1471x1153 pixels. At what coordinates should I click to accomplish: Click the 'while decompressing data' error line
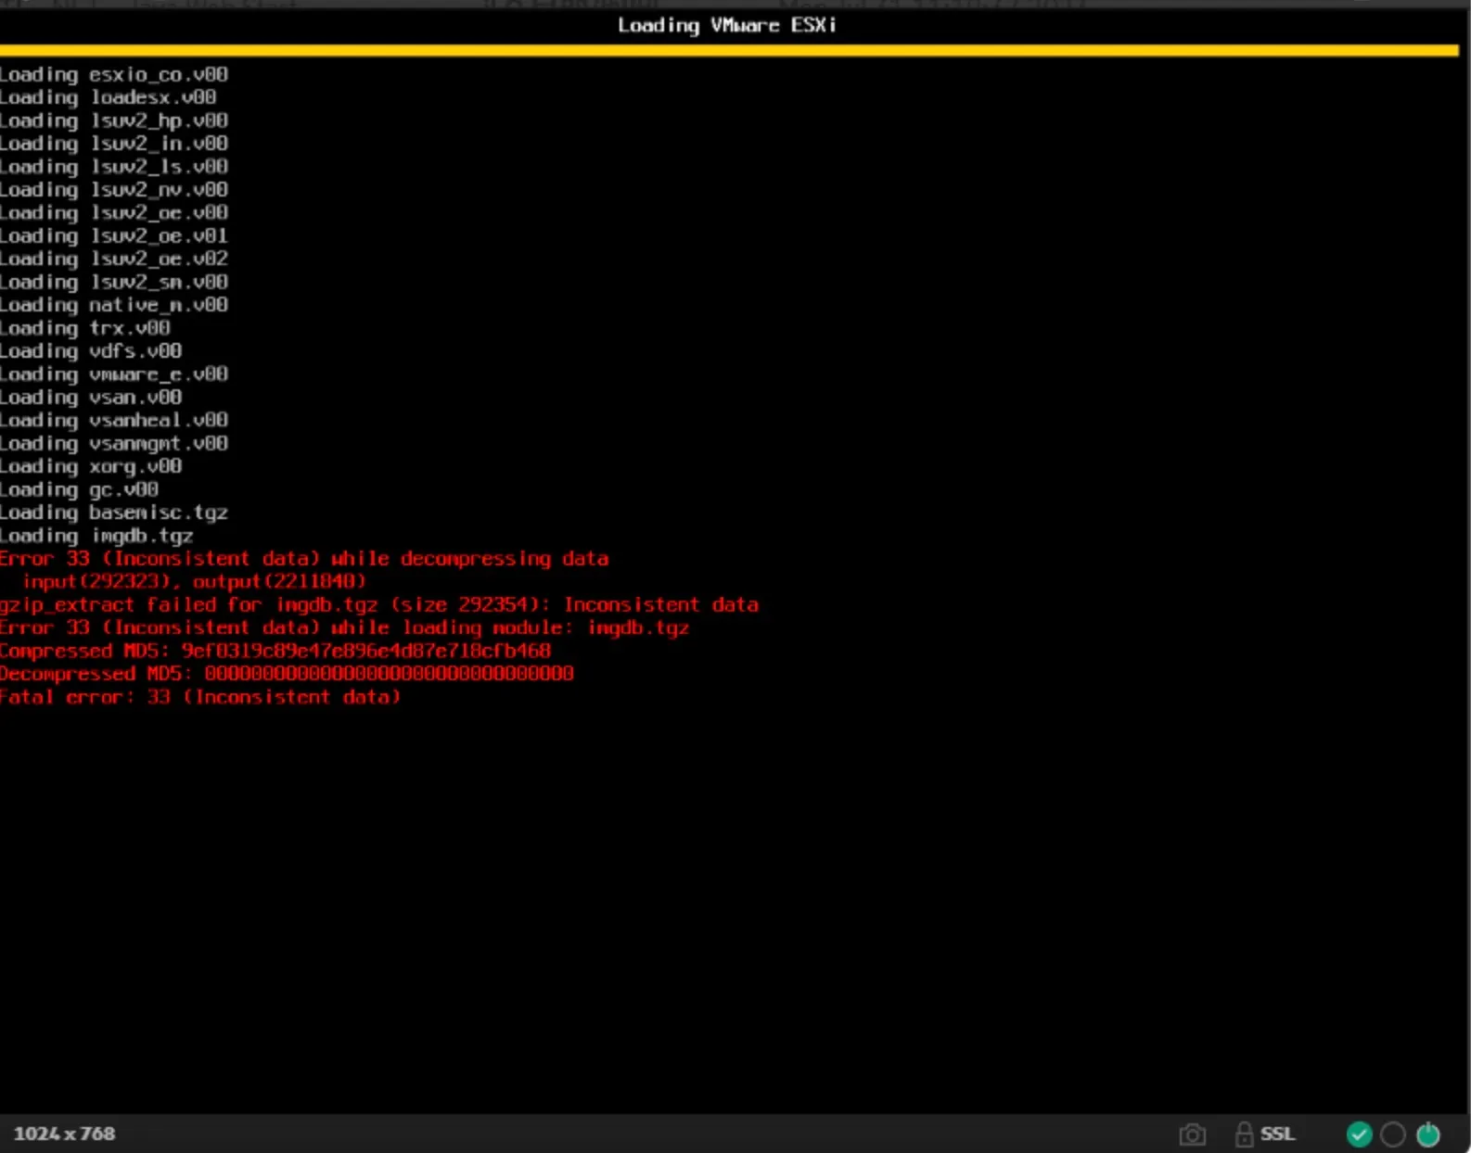click(x=304, y=559)
